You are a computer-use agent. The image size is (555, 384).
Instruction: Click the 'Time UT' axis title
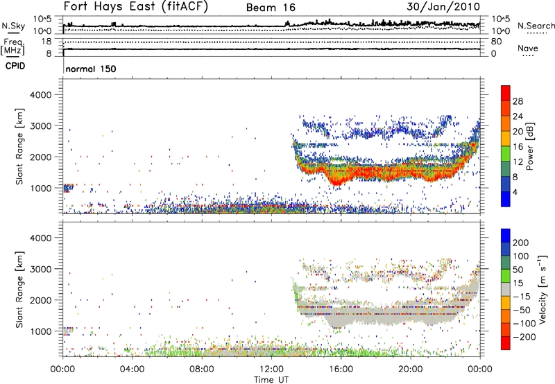point(271,380)
